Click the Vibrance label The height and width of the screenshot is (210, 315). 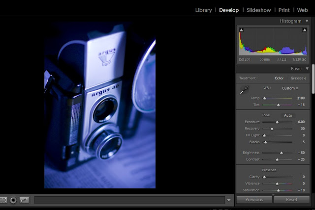click(x=252, y=184)
